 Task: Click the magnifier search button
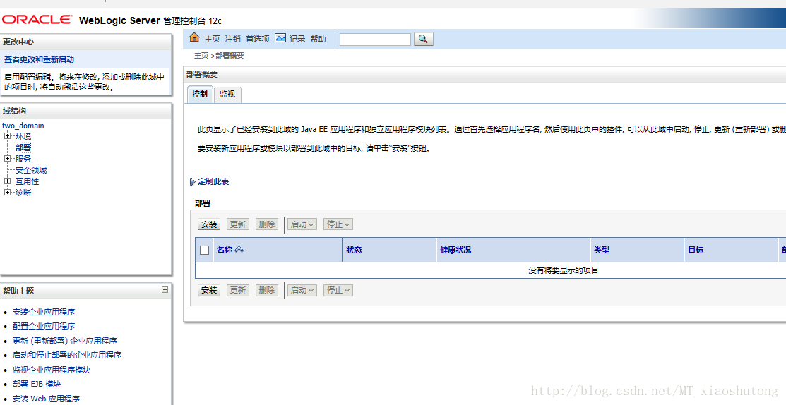(x=424, y=39)
